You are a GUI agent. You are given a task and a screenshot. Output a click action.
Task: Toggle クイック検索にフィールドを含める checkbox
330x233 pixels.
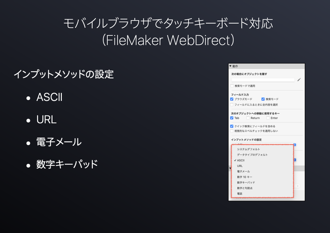tap(232, 126)
